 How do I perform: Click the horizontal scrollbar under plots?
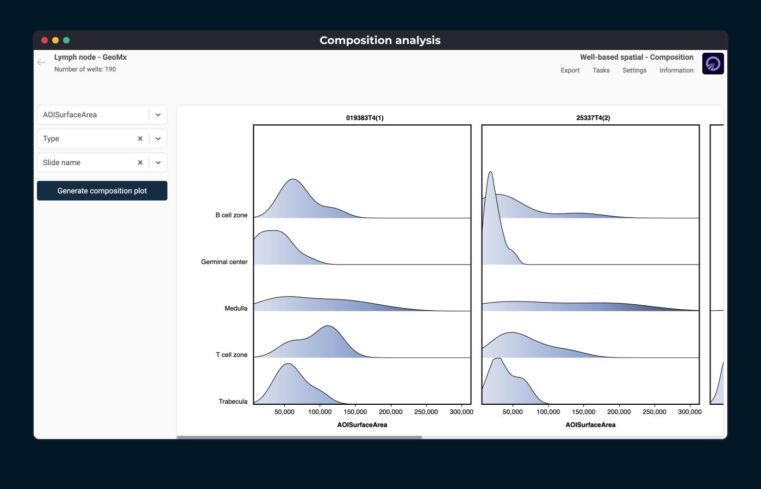coord(299,437)
